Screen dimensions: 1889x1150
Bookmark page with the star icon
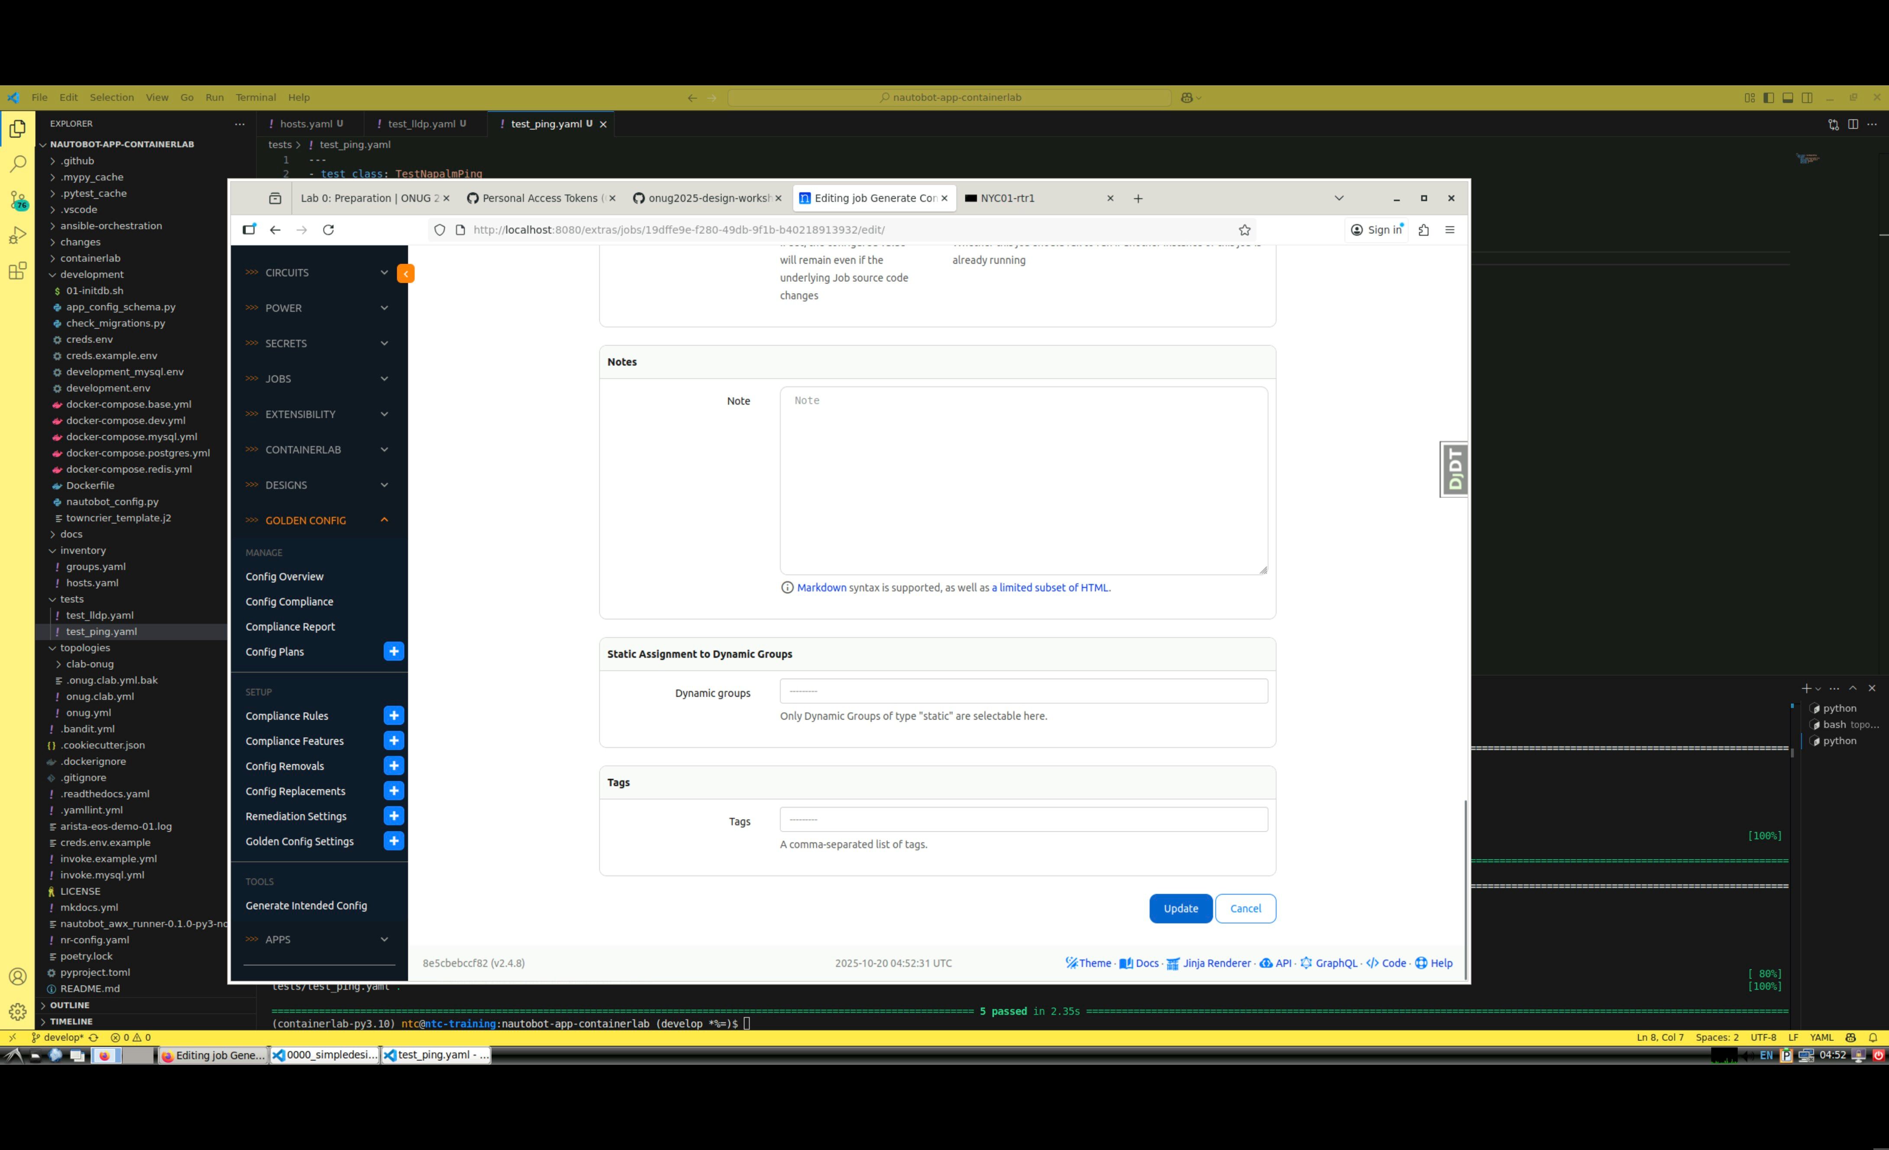1244,230
